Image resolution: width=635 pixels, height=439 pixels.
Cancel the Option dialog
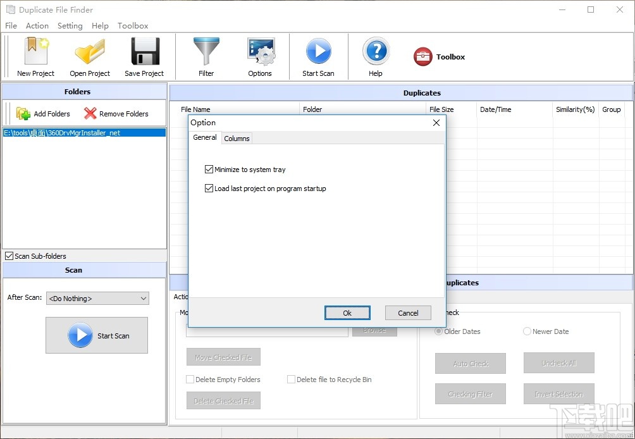click(x=407, y=312)
